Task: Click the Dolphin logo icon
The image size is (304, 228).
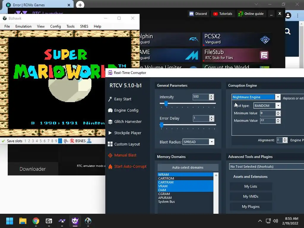Action: tap(194, 39)
